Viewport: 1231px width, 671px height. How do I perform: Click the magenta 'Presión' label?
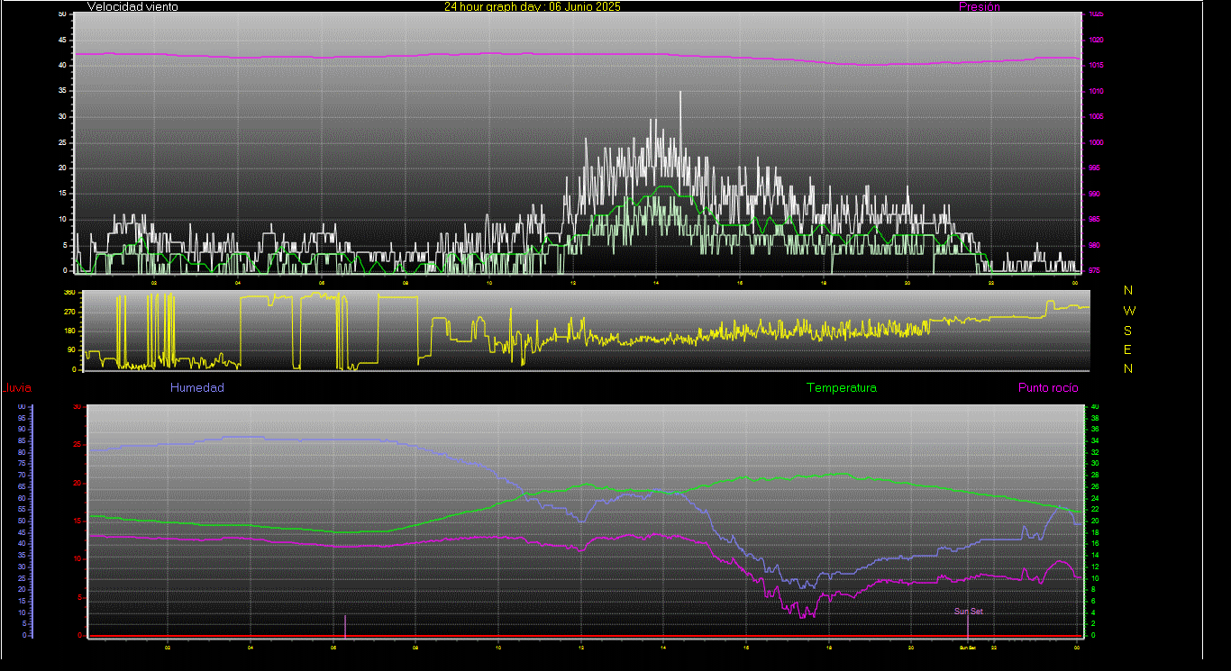[979, 6]
